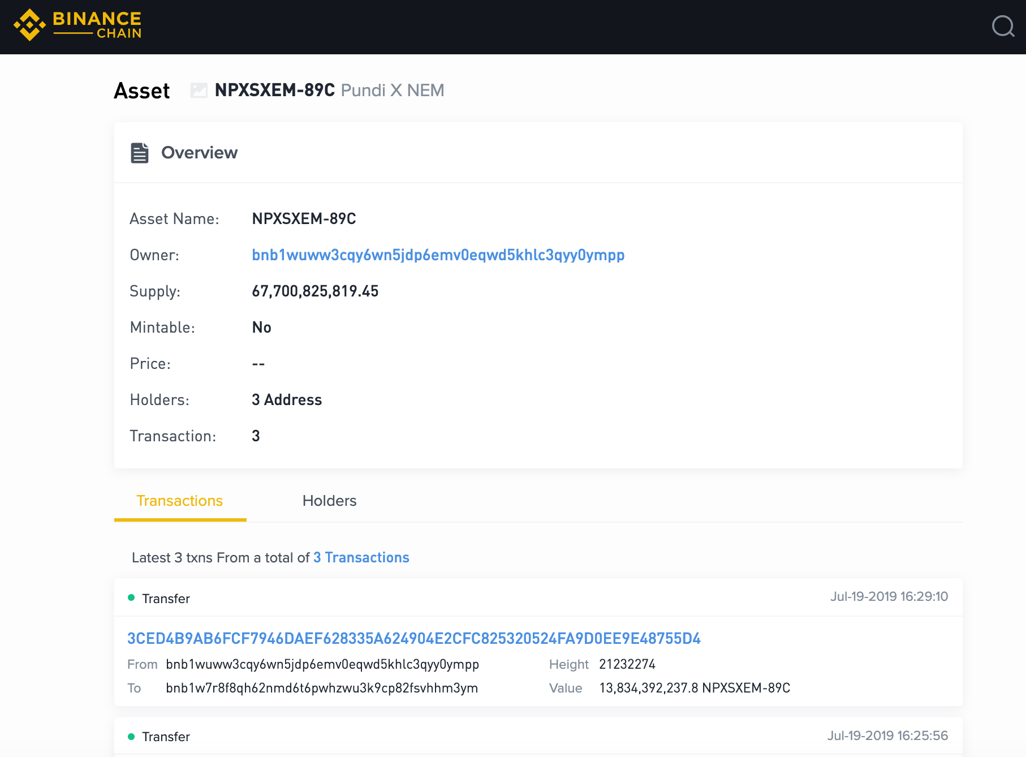Click the Price value '--'
Viewport: 1026px width, 757px height.
258,364
